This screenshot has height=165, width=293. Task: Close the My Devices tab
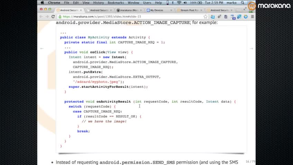171,10
